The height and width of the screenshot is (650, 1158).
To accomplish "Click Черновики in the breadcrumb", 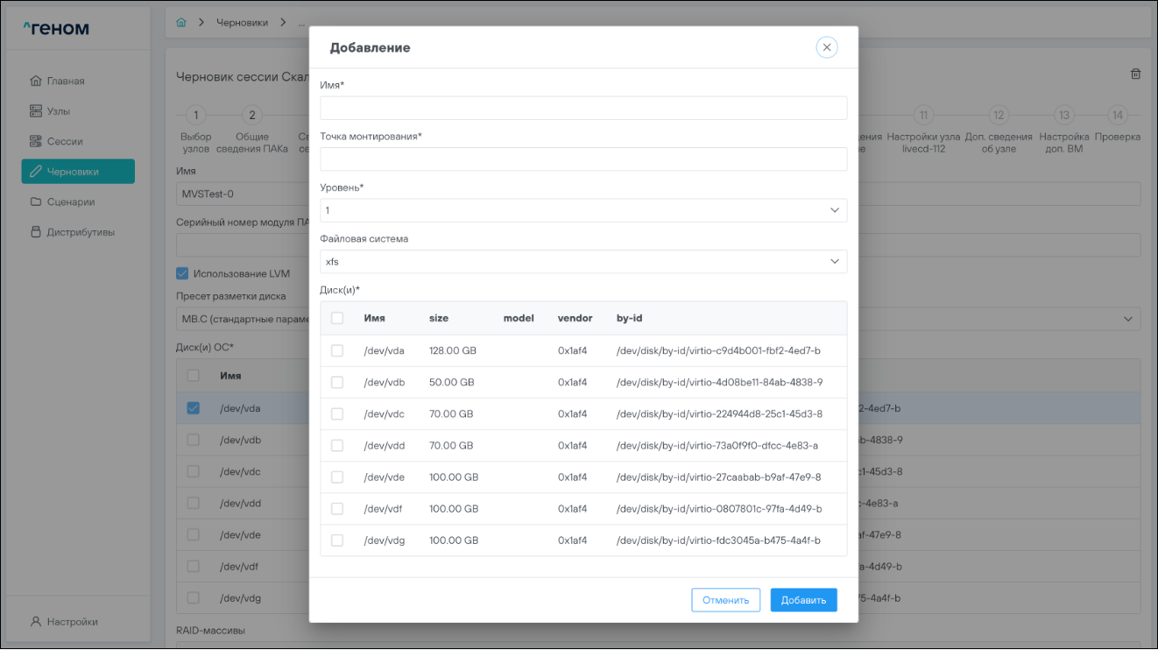I will pyautogui.click(x=242, y=22).
